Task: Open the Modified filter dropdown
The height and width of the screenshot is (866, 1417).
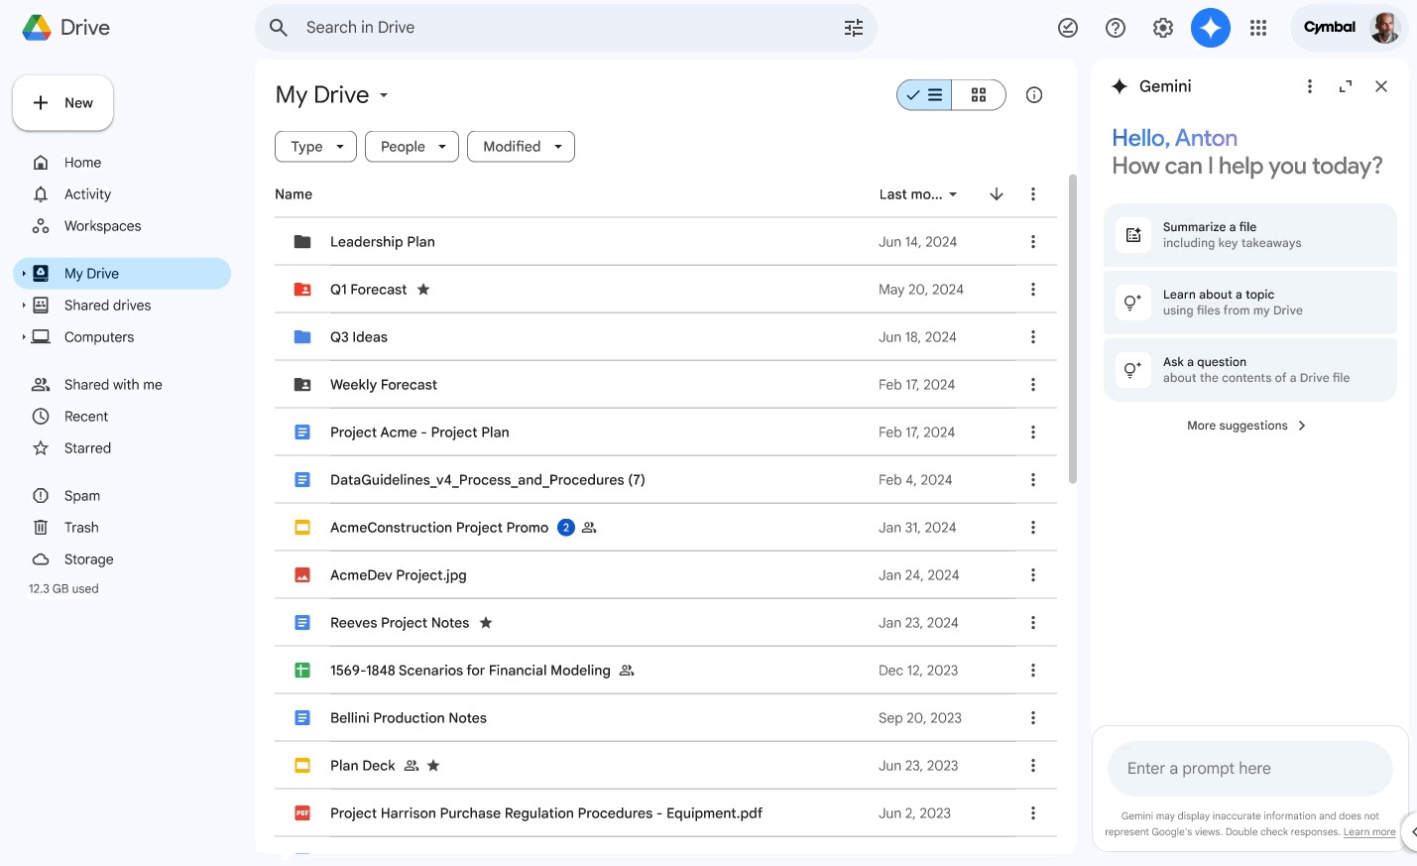Action: [521, 147]
